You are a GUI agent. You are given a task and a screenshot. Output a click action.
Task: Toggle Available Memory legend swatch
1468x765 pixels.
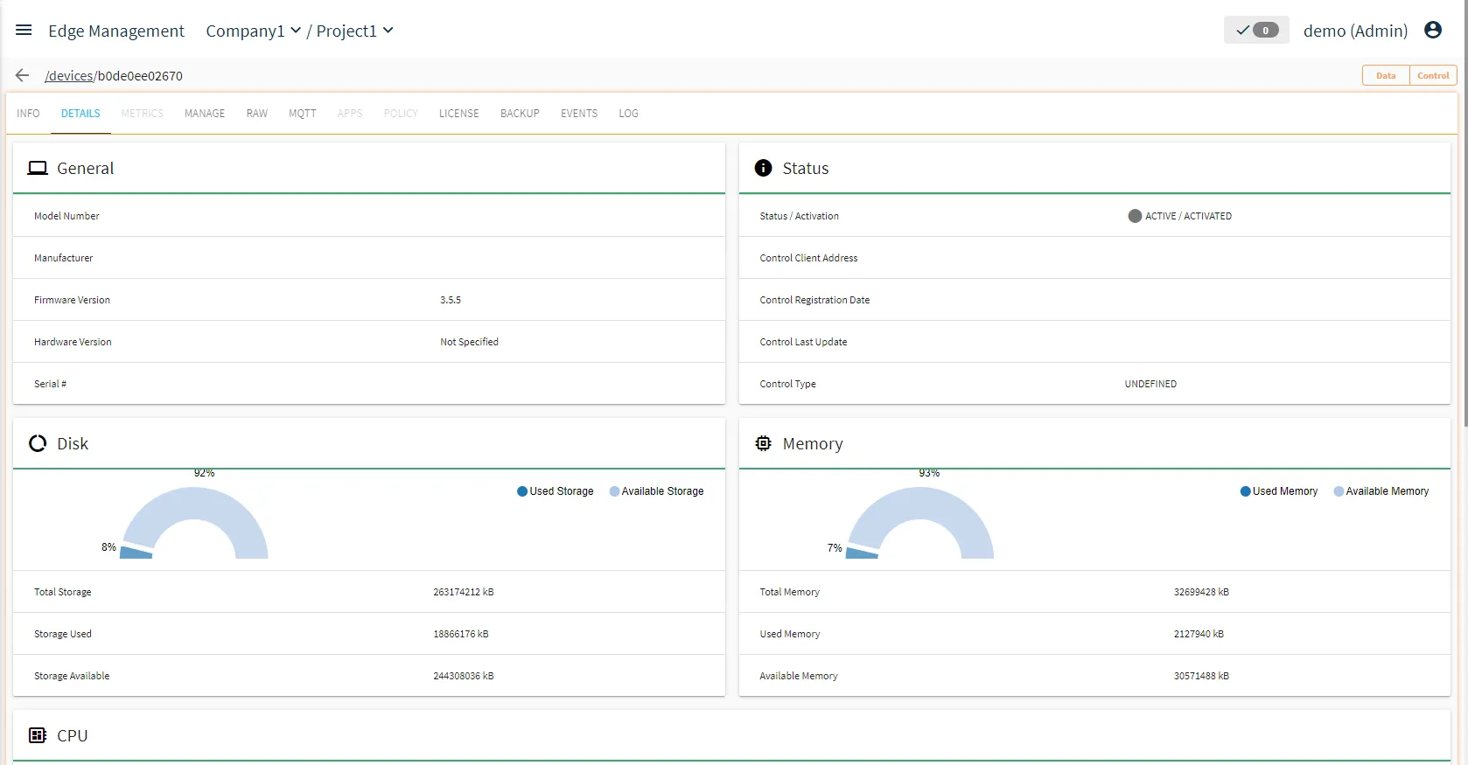[x=1339, y=491]
